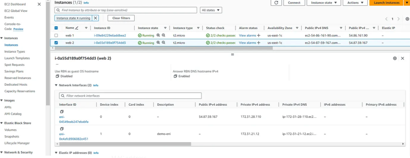The height and width of the screenshot is (158, 410).
Task: Sort by Availability Zone column
Action: [297, 28]
